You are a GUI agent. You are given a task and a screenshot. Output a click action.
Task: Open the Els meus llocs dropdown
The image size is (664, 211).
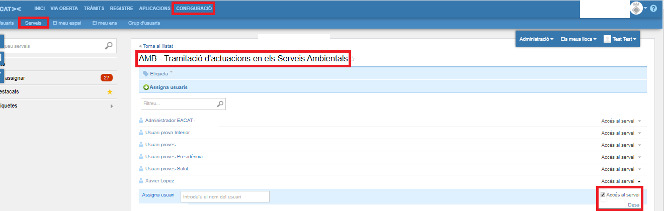pyautogui.click(x=578, y=39)
